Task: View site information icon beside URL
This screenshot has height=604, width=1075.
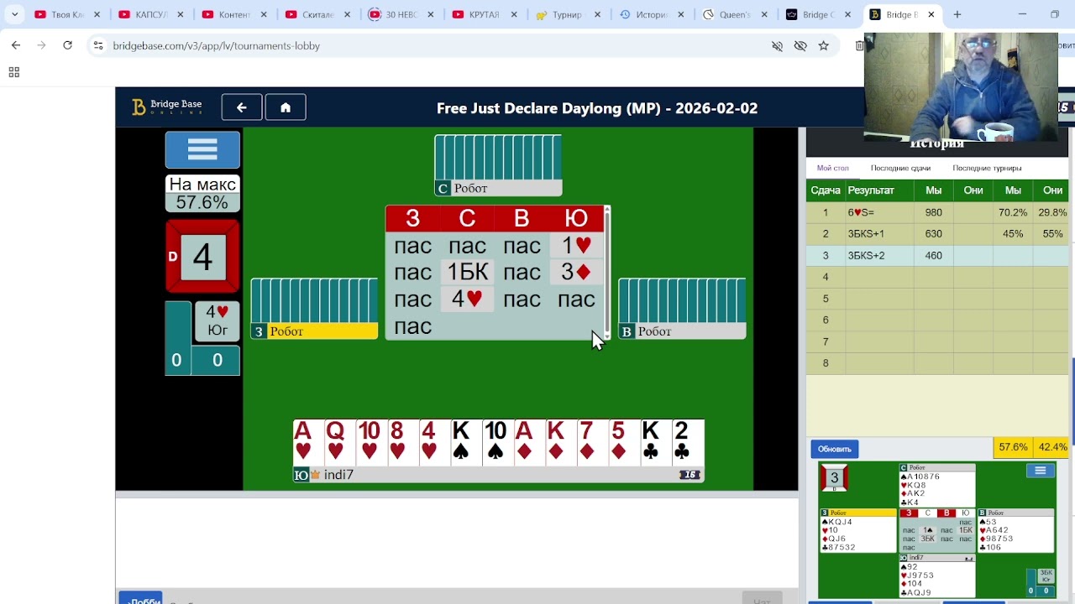Action: point(98,45)
